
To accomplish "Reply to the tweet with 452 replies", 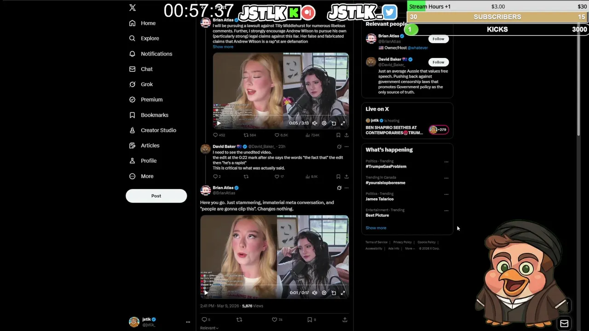I will (219, 135).
